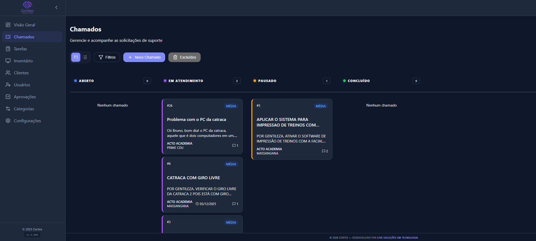Image resolution: width=536 pixels, height=241 pixels.
Task: Switch to kanban board view
Action: [x=76, y=57]
